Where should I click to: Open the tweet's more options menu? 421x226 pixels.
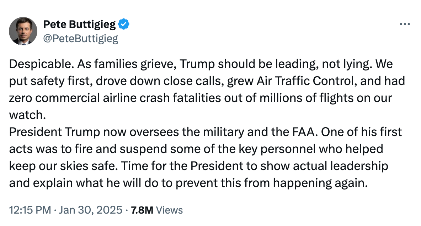tap(405, 24)
